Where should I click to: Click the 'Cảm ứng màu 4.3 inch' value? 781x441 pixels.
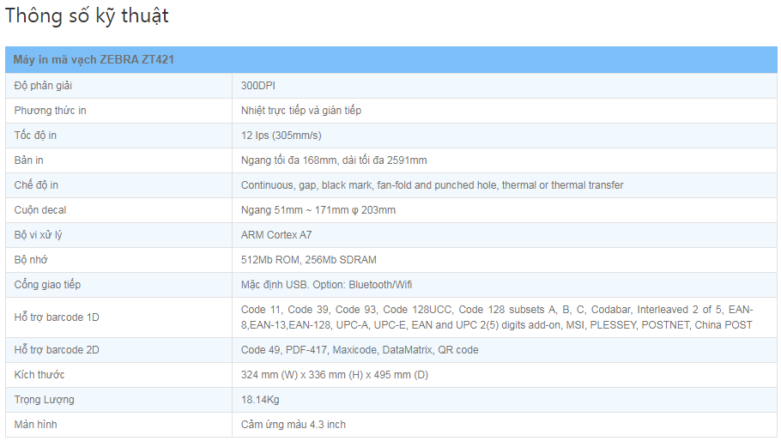click(294, 425)
